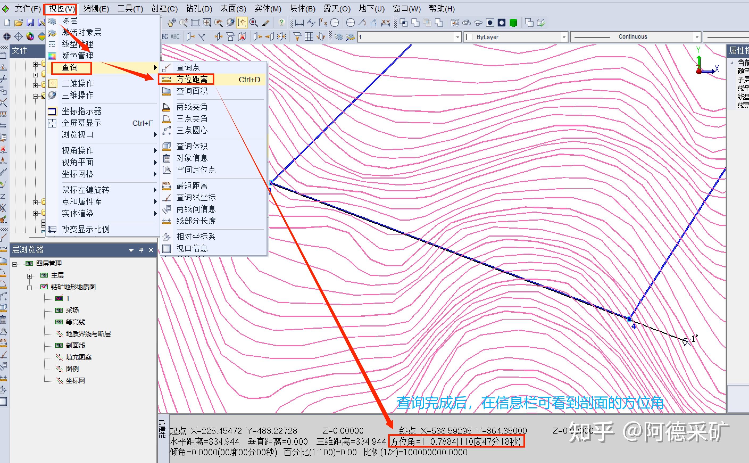Click the zoom-in magnifier with plus
The height and width of the screenshot is (463, 749).
(207, 23)
